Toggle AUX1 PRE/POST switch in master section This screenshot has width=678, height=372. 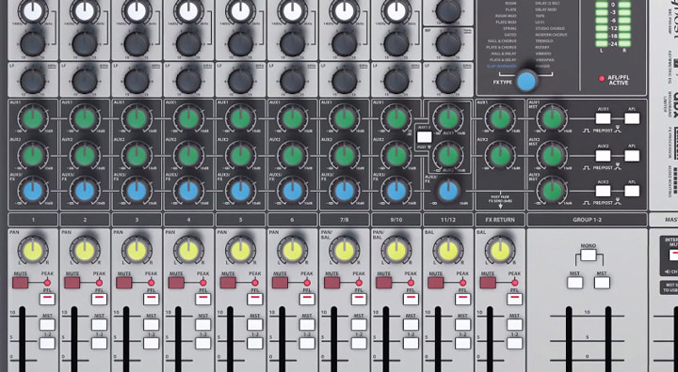[604, 118]
